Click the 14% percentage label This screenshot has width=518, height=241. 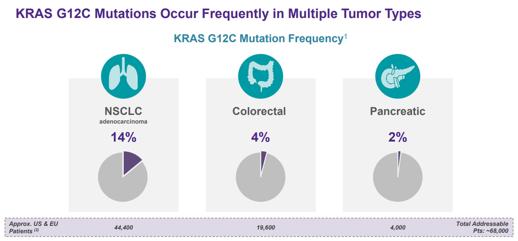pos(123,137)
